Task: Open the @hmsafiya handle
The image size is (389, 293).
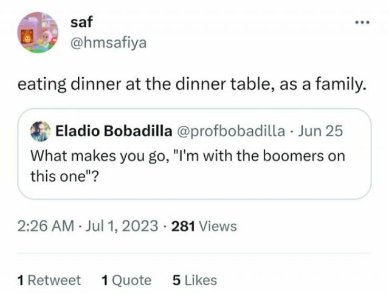Action: (108, 43)
